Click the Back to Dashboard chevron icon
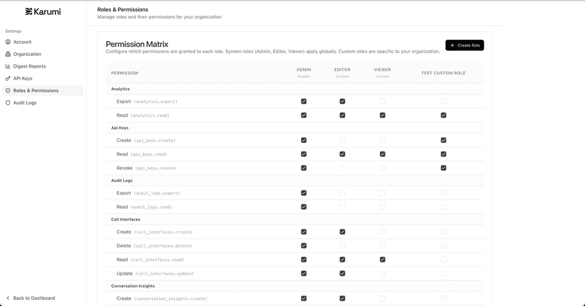 (8, 298)
